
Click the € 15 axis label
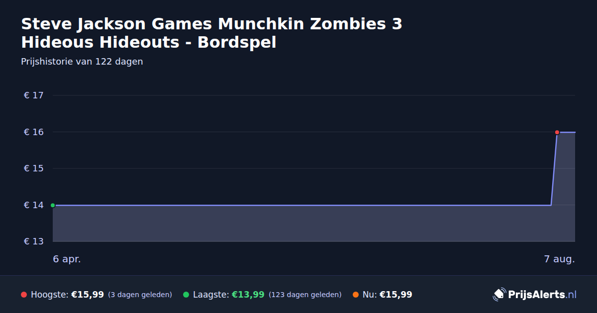[34, 168]
